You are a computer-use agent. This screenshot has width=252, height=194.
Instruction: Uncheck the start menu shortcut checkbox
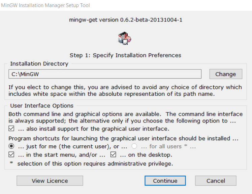click(11, 155)
